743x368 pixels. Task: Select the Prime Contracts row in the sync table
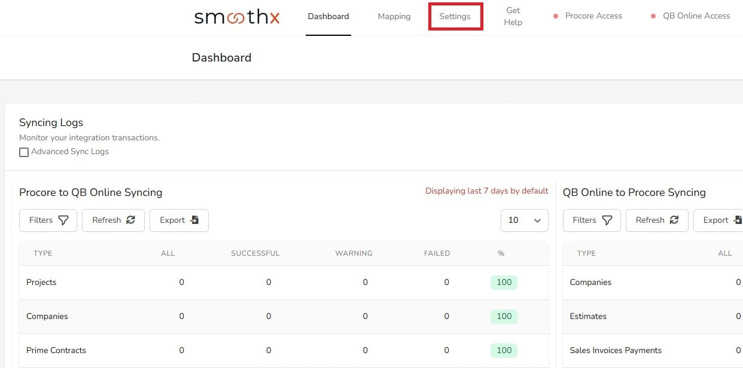(56, 350)
